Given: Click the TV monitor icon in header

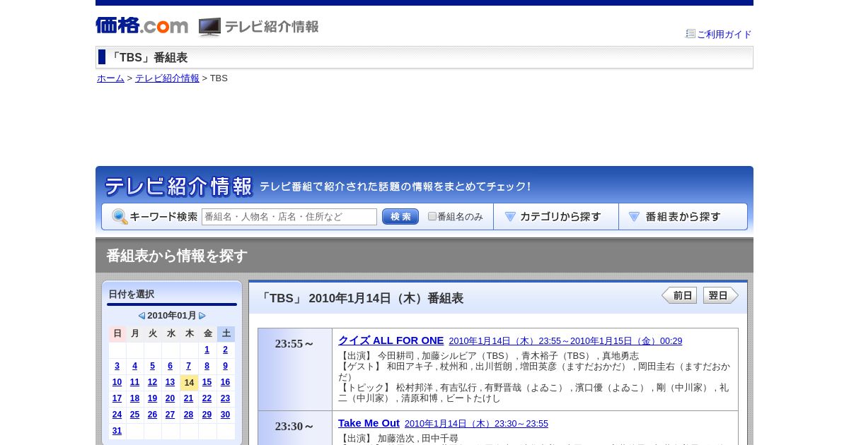Looking at the screenshot, I should pos(209,27).
